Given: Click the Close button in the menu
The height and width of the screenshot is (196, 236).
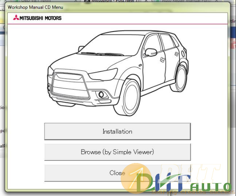Looking at the screenshot, I should click(x=117, y=173).
